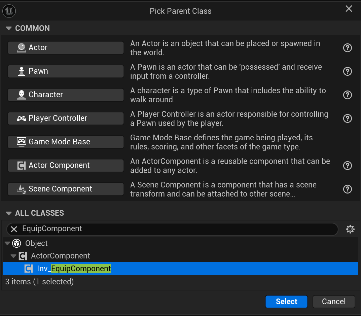The width and height of the screenshot is (361, 316).
Task: Open help for Actor Component class
Action: (347, 166)
